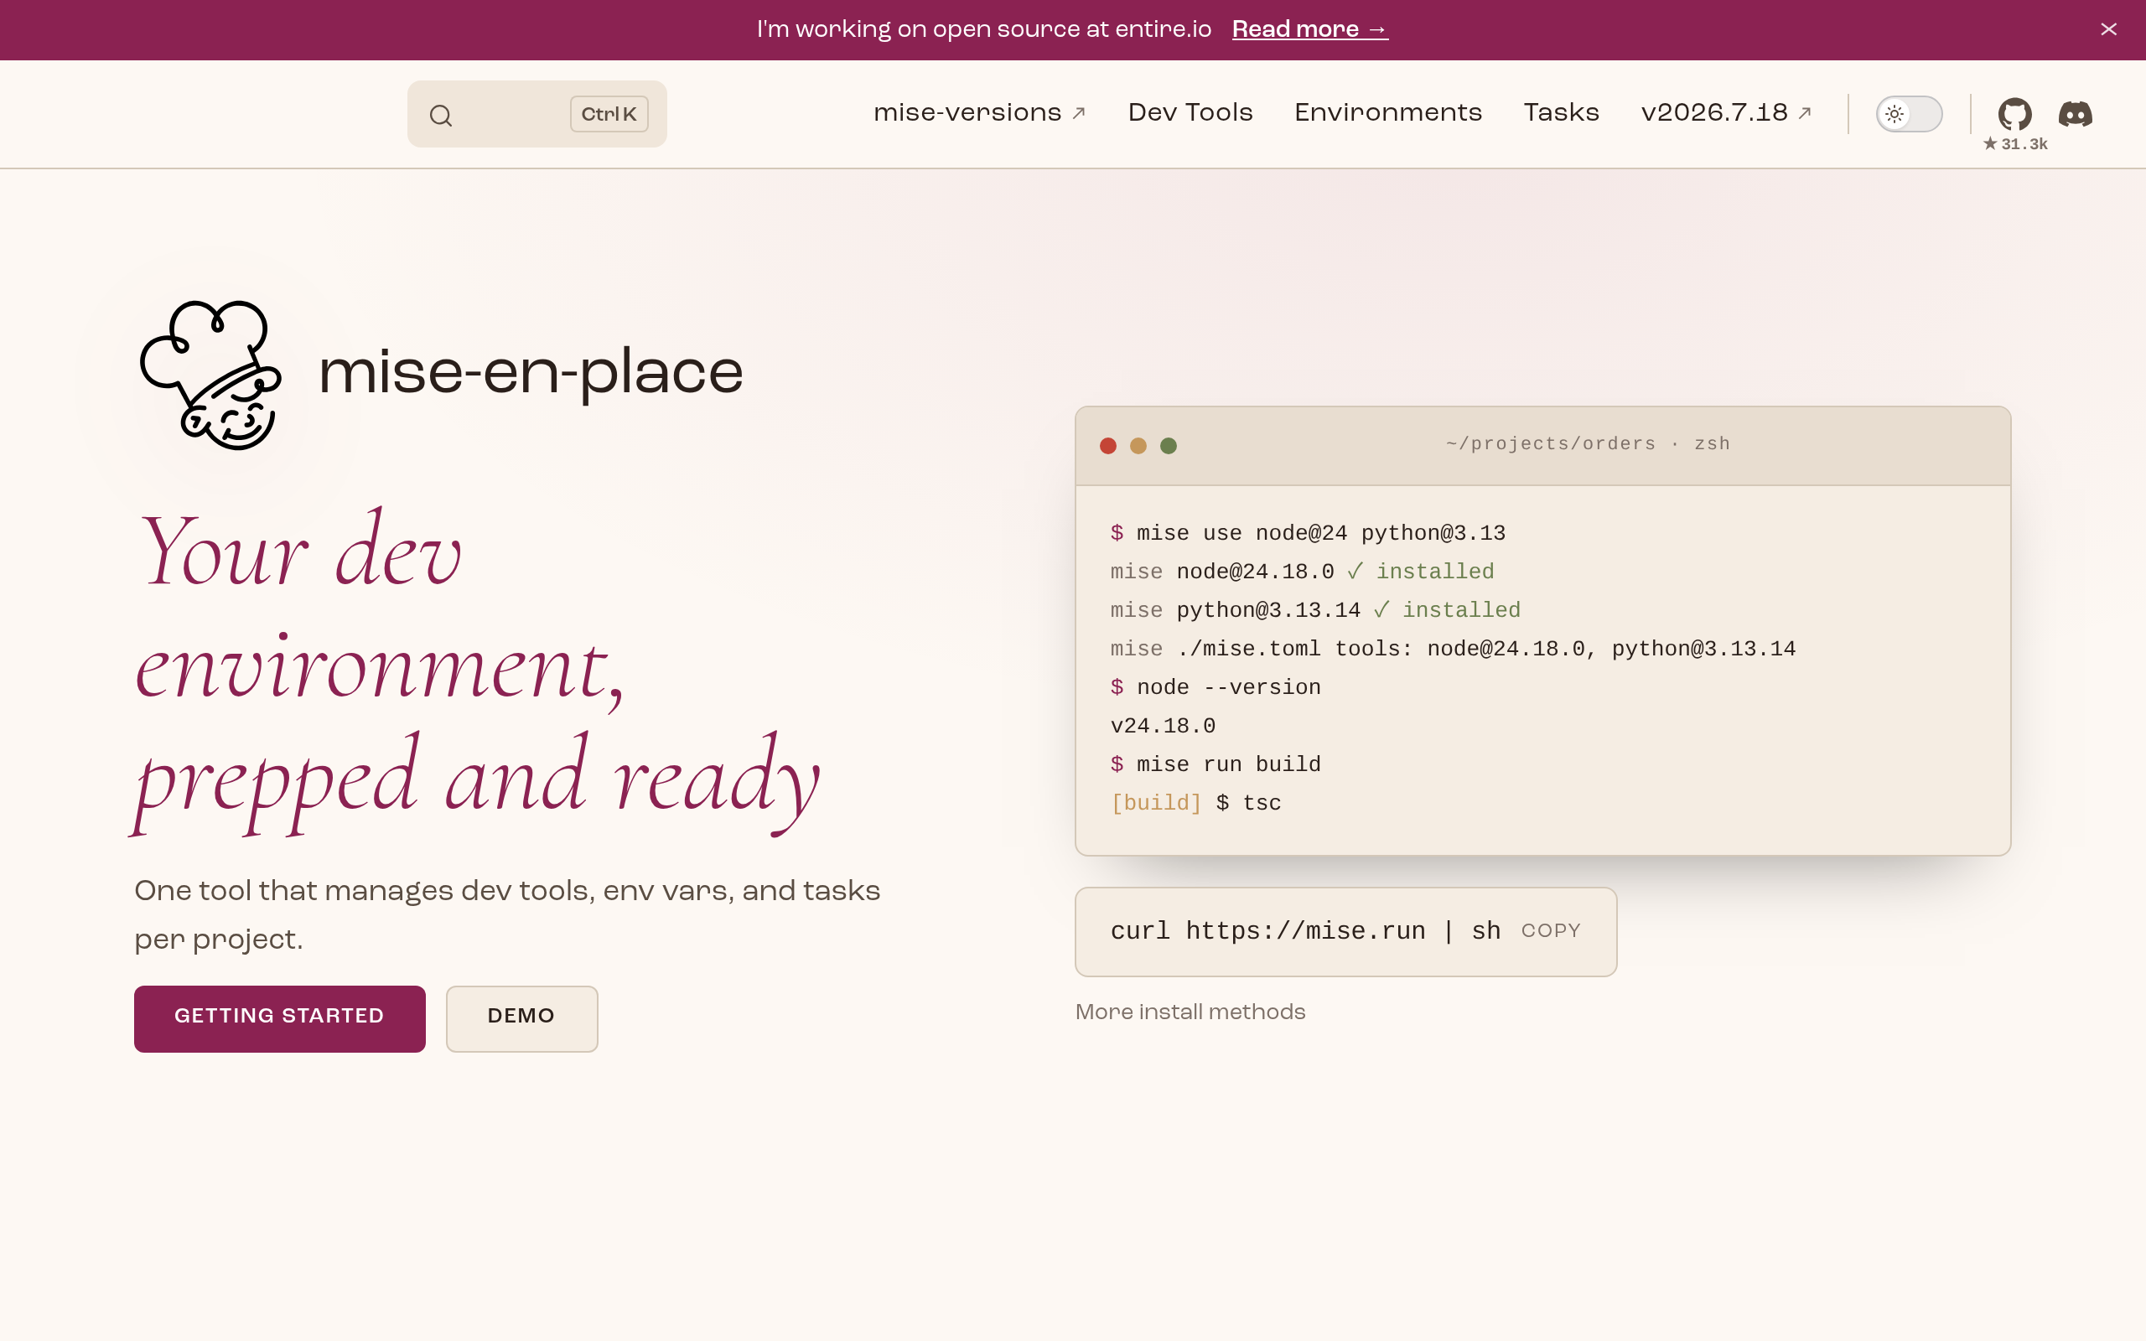The width and height of the screenshot is (2146, 1341).
Task: Open the GitHub repository icon
Action: click(x=2014, y=113)
